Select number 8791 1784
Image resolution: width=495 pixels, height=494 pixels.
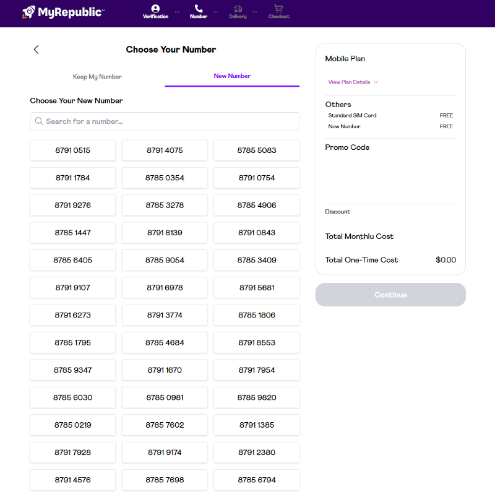point(73,178)
